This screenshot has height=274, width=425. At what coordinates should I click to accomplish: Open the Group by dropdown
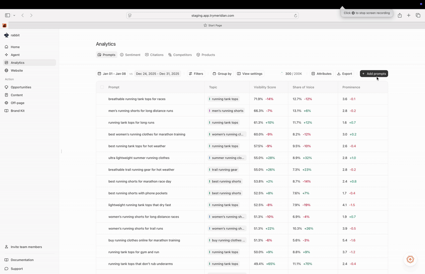point(222,74)
